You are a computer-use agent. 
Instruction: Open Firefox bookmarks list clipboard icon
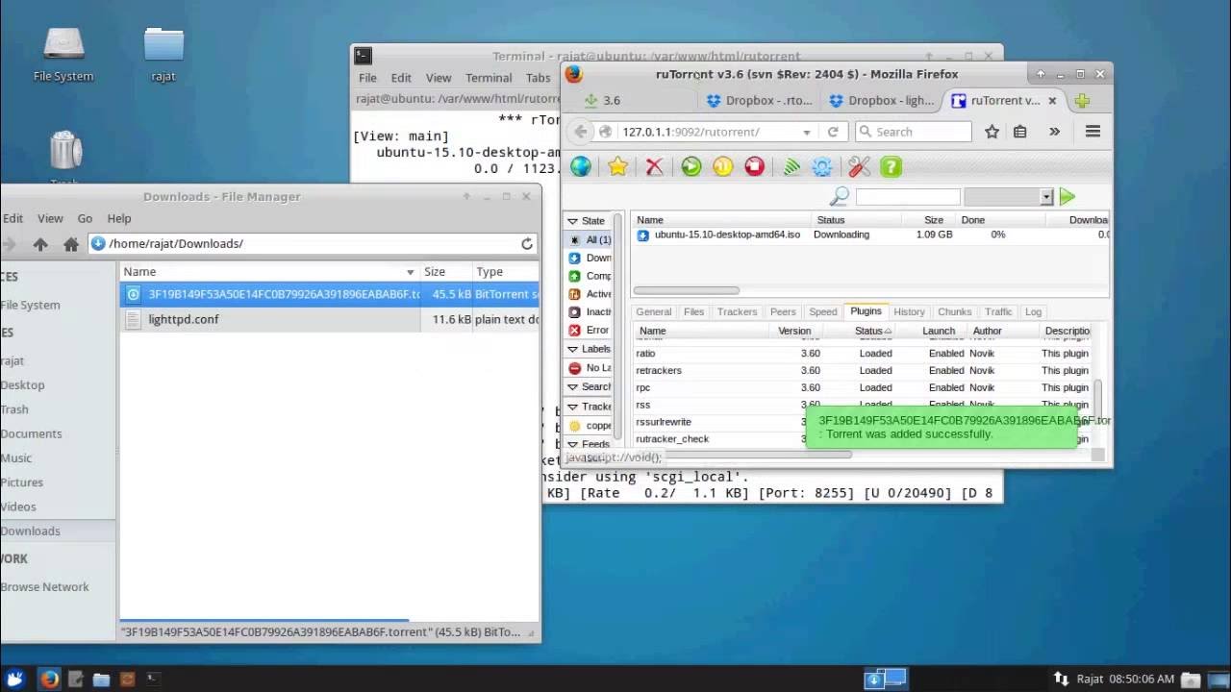tap(1020, 132)
